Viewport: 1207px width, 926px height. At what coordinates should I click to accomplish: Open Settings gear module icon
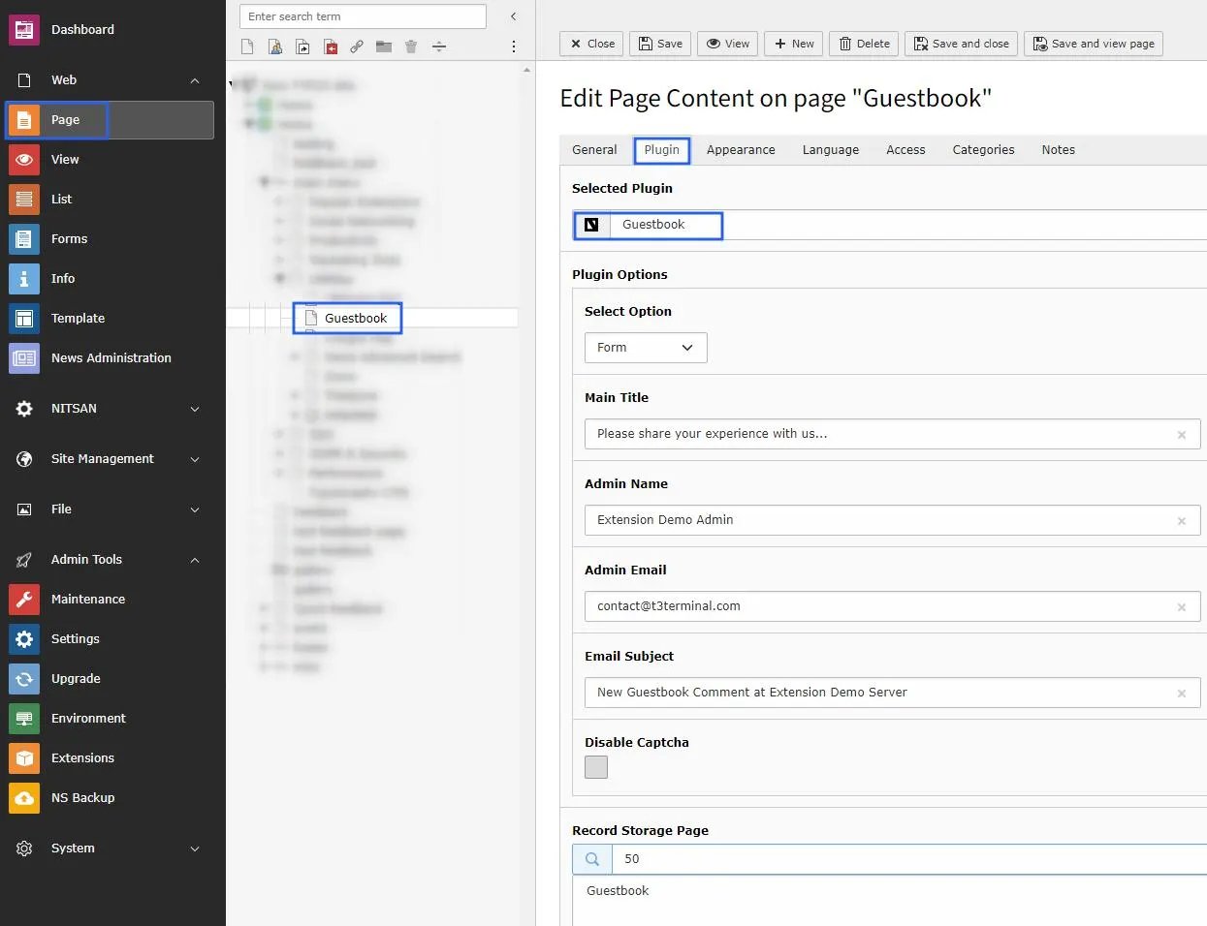24,639
